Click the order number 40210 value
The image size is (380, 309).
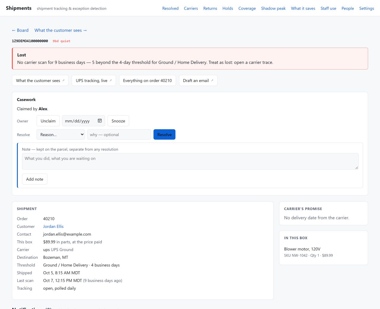click(49, 219)
